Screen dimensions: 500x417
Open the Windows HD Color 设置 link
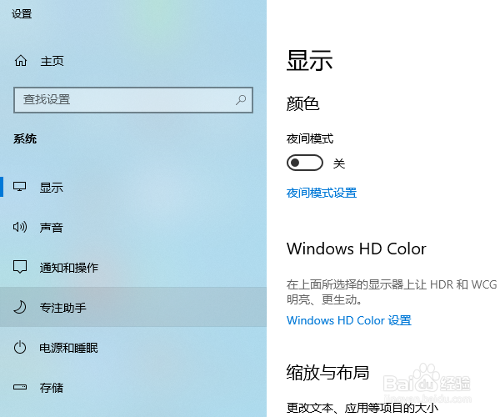pos(349,320)
